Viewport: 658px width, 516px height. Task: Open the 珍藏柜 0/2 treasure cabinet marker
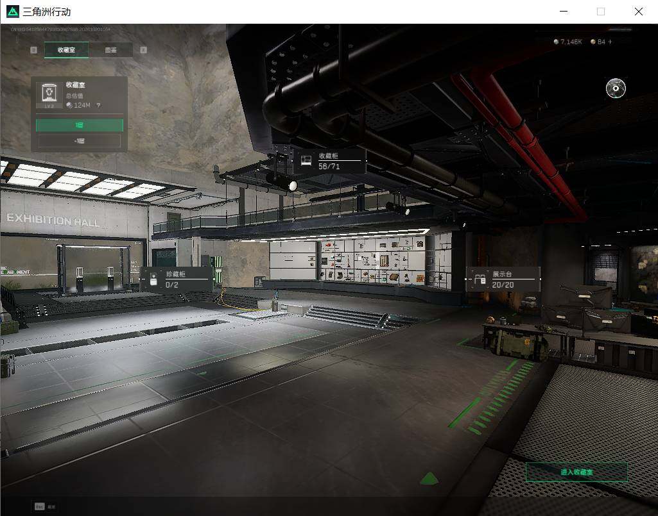point(177,279)
